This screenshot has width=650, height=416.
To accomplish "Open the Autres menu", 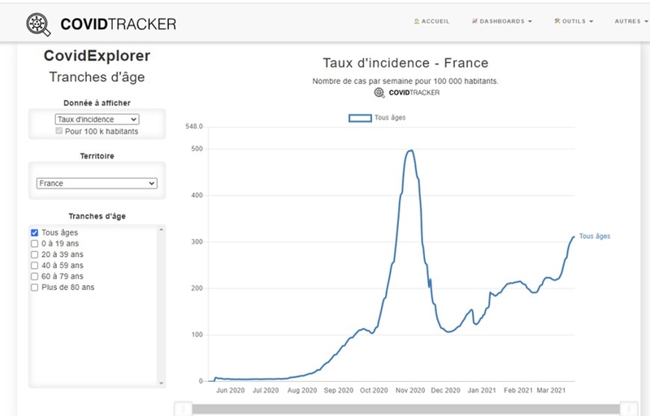I will point(631,21).
